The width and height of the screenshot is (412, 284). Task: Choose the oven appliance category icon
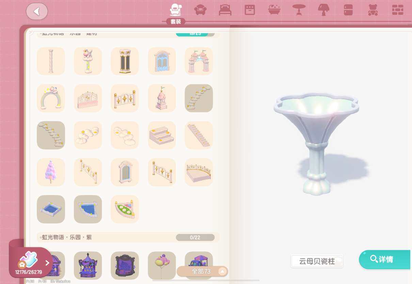[250, 10]
